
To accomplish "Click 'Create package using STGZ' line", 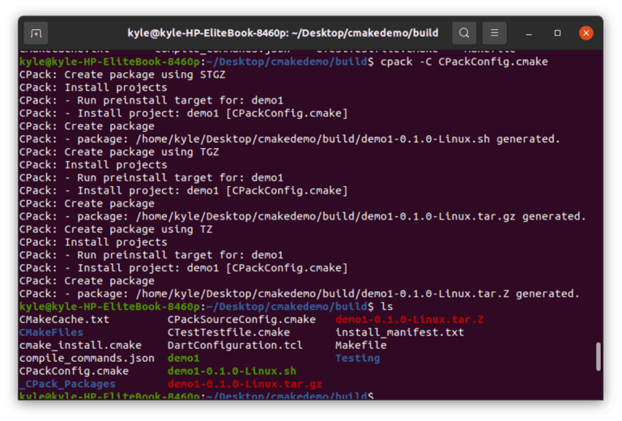I will tap(122, 74).
